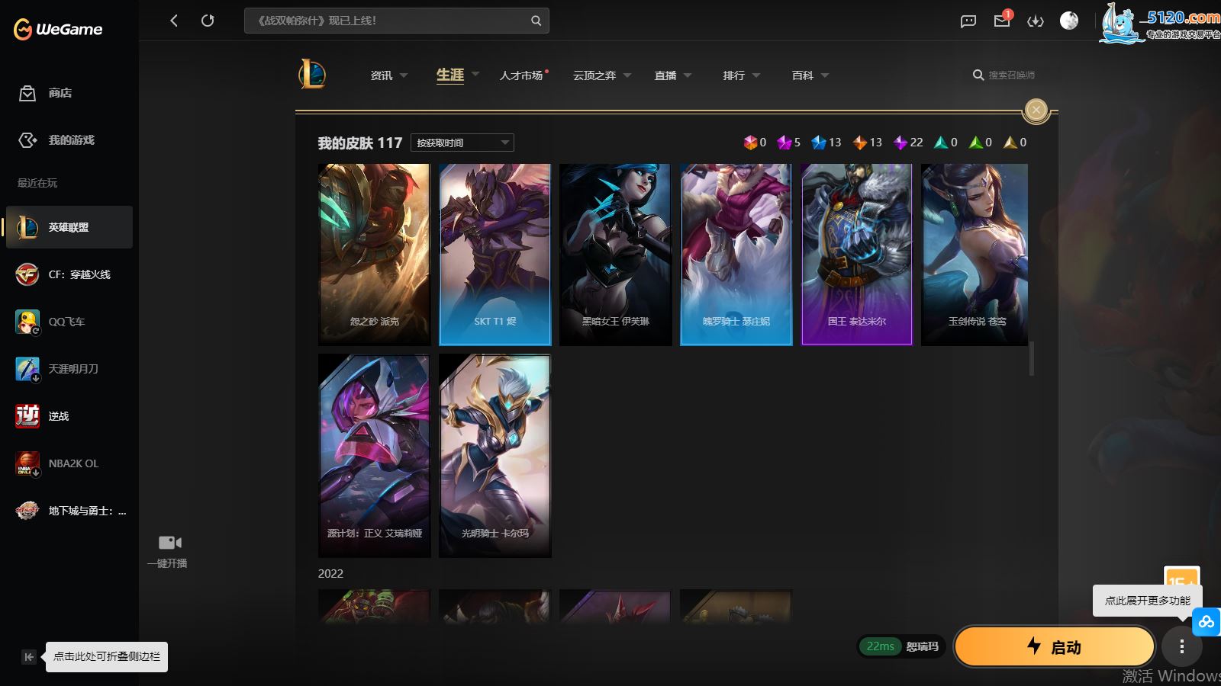Open the 魄罗骑士 瑟庄妮 skin card
The width and height of the screenshot is (1221, 686).
pos(736,255)
